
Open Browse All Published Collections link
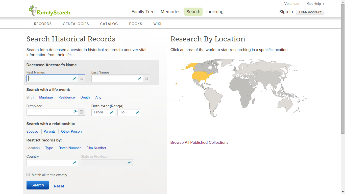[x=199, y=142]
